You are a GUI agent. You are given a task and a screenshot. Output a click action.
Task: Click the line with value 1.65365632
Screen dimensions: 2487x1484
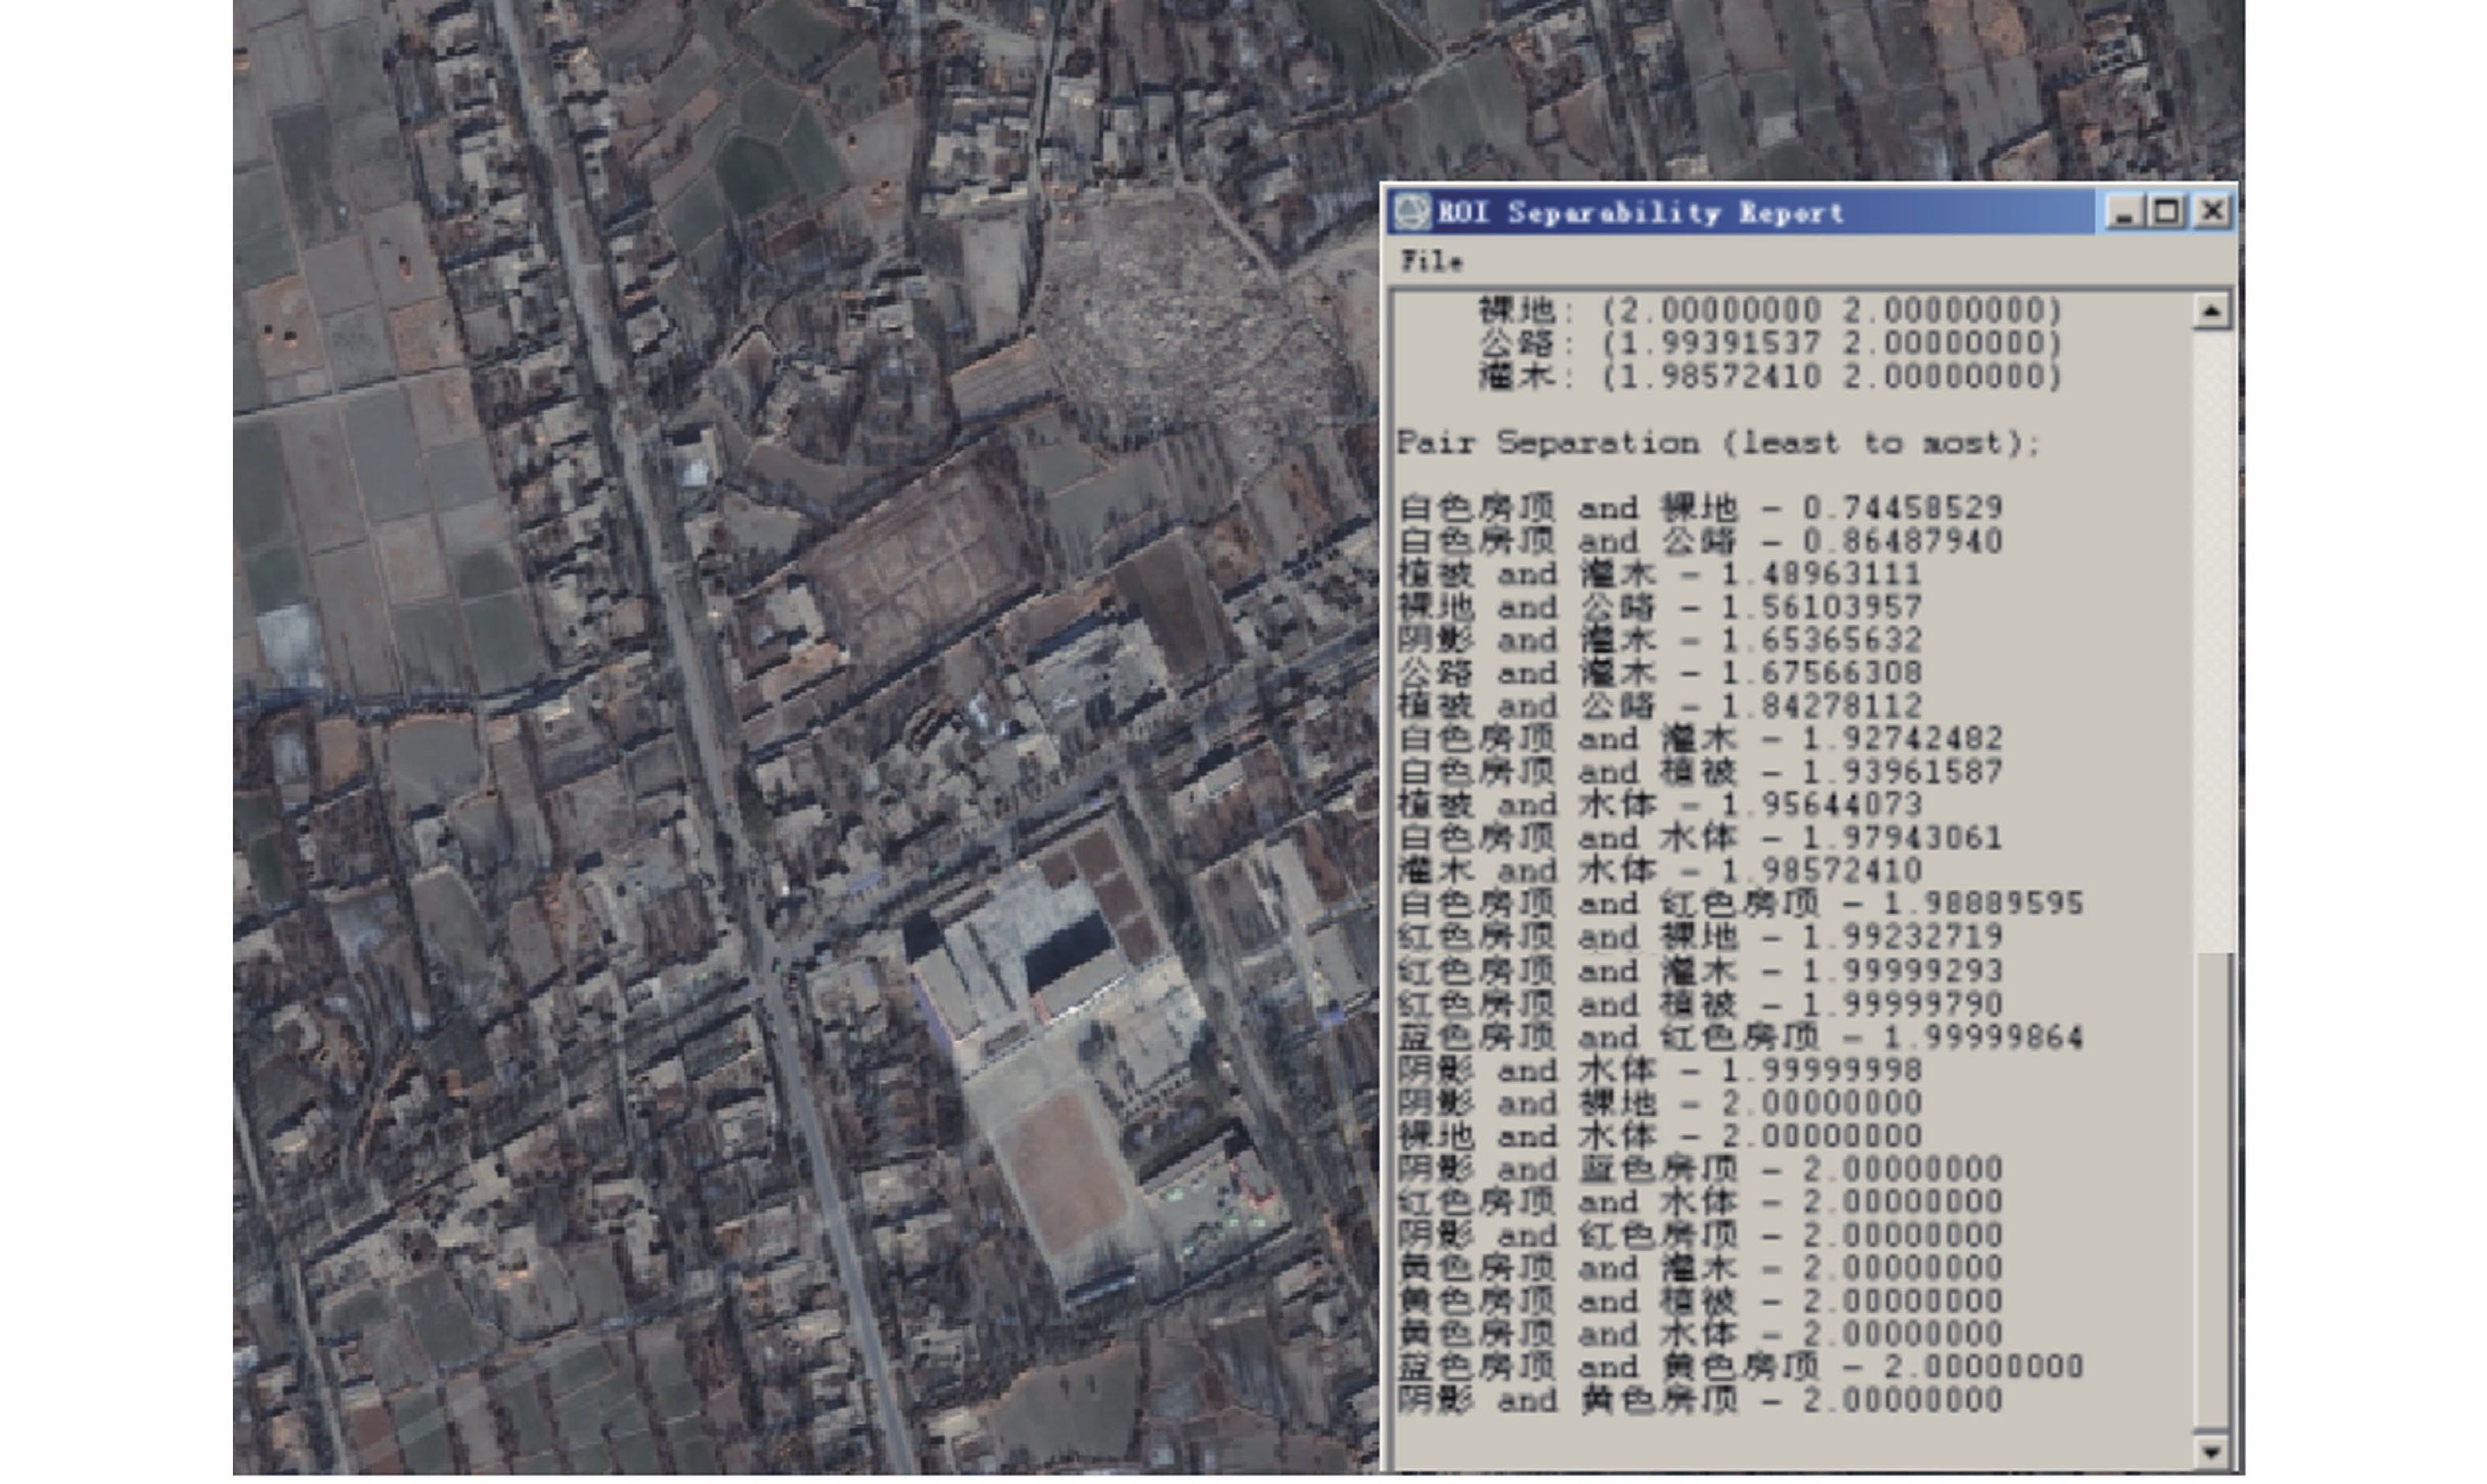click(x=1659, y=640)
